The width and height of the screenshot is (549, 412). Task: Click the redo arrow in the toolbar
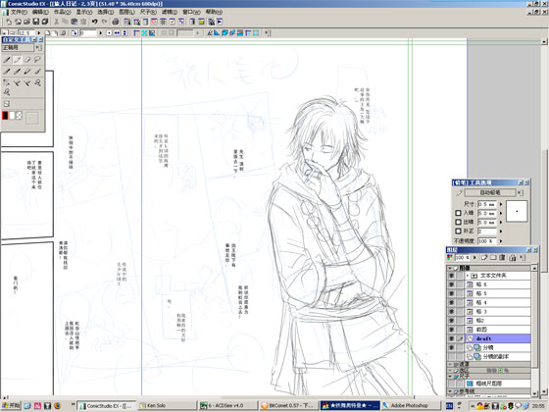(104, 22)
